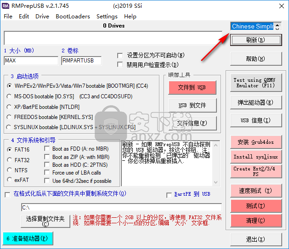289x249 pixels.
Task: Open the Chinese Simplified language dropdown
Action: 255,26
